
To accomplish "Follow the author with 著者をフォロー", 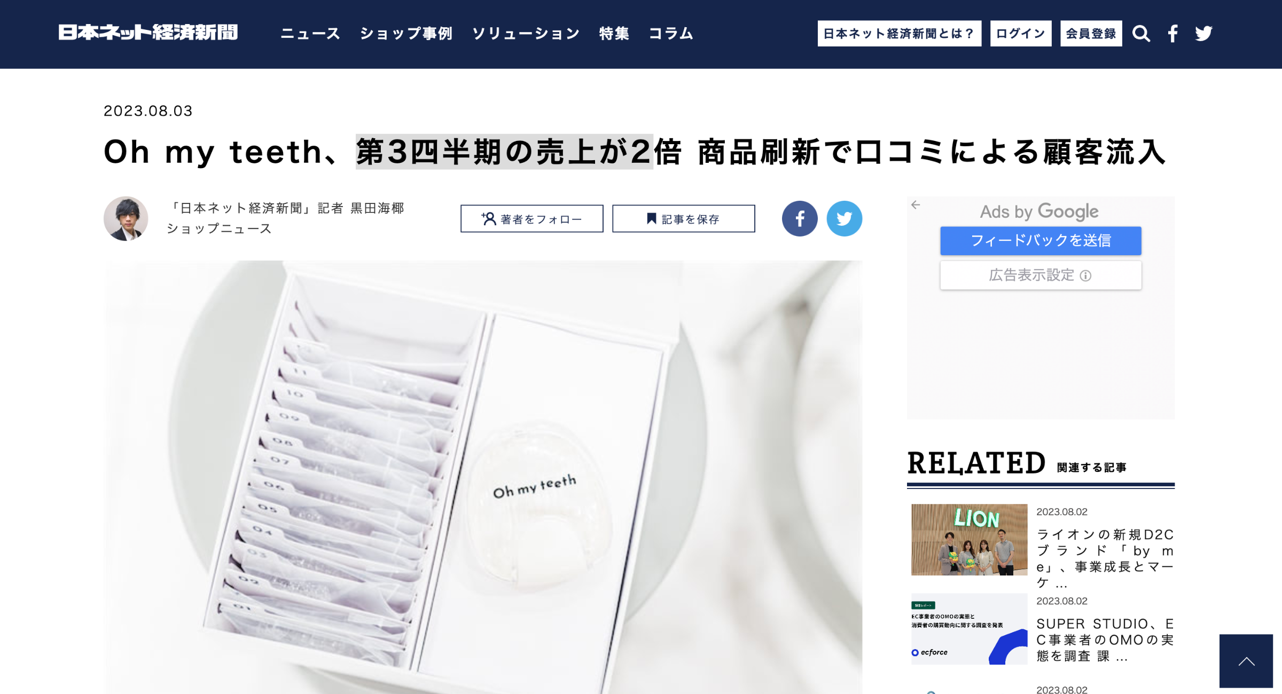I will [x=532, y=219].
